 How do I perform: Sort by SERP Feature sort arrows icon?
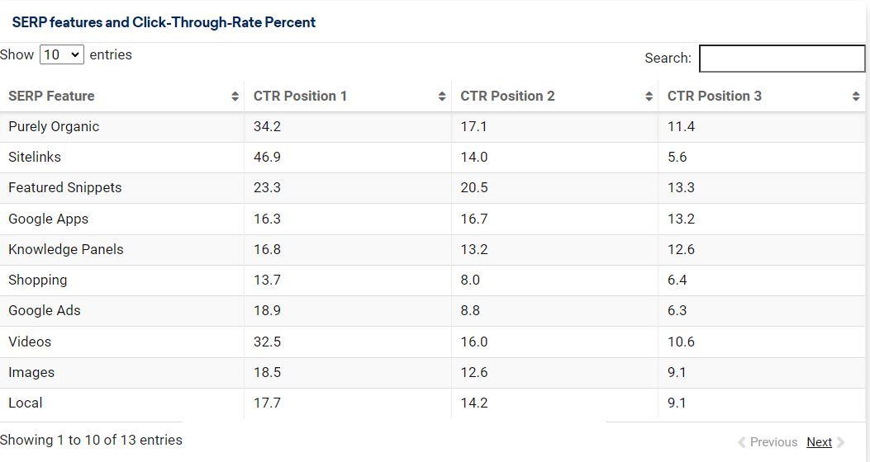(x=235, y=97)
